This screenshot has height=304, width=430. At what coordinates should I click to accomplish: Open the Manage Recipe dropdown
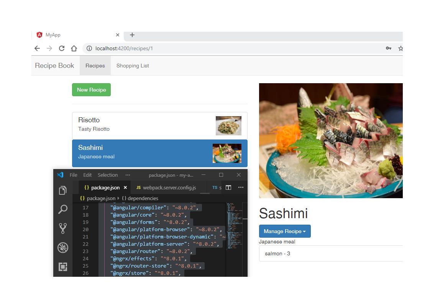click(285, 231)
